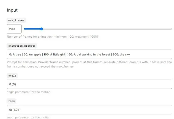This screenshot has height=119, width=174.
Task: Click the zoom parameter label
Action: pos(12,101)
